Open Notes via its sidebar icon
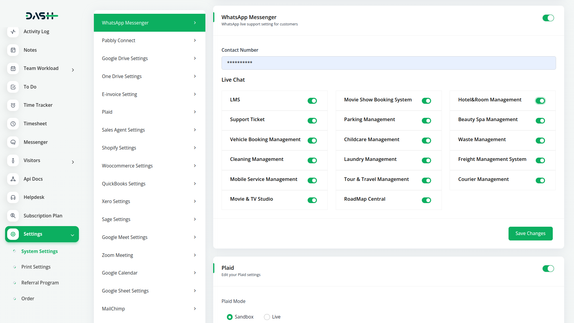This screenshot has width=574, height=323. (x=13, y=50)
